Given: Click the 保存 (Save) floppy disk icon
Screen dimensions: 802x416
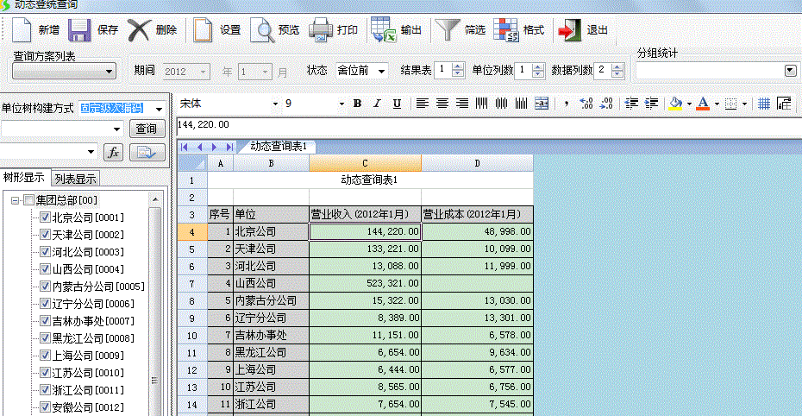Looking at the screenshot, I should pyautogui.click(x=79, y=30).
